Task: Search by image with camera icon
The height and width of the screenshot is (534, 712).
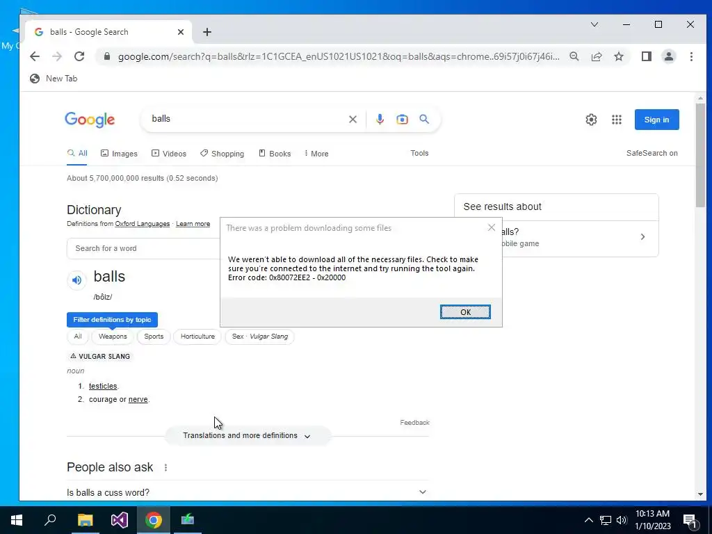Action: [x=402, y=120]
